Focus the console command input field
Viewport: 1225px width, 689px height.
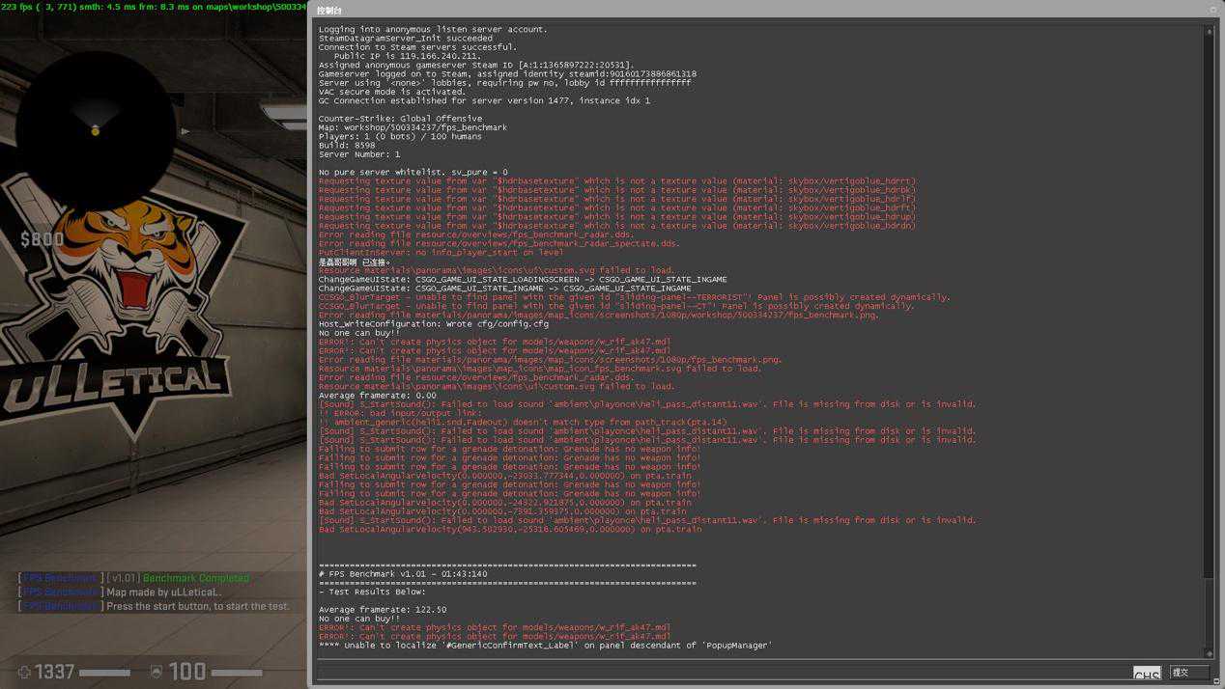[723, 672]
